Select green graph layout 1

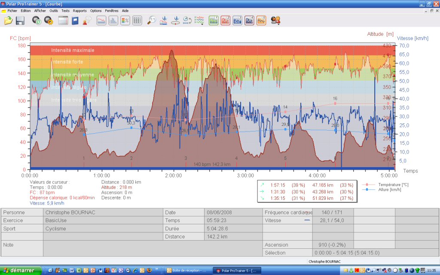click(214, 21)
